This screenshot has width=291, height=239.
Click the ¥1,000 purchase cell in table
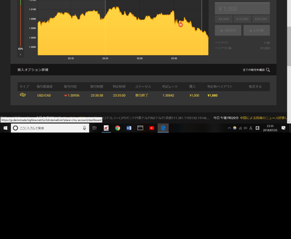(195, 96)
